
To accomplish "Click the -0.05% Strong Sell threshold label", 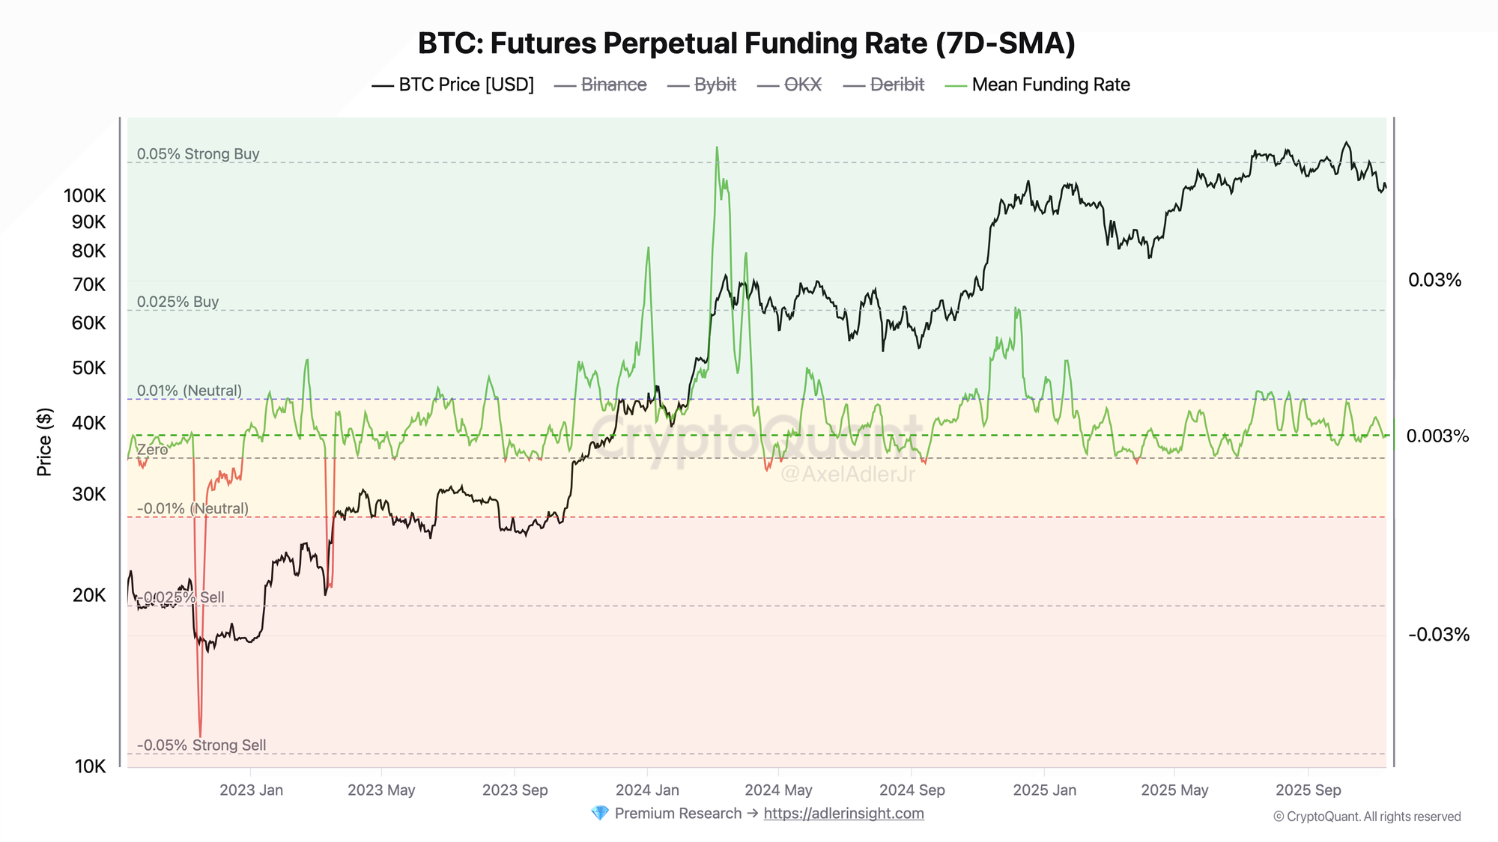I will click(201, 745).
